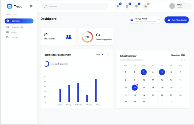Viewport: 194px width, 125px height.
Task: Open the checkmark tasks icon in header
Action: (x=137, y=6)
